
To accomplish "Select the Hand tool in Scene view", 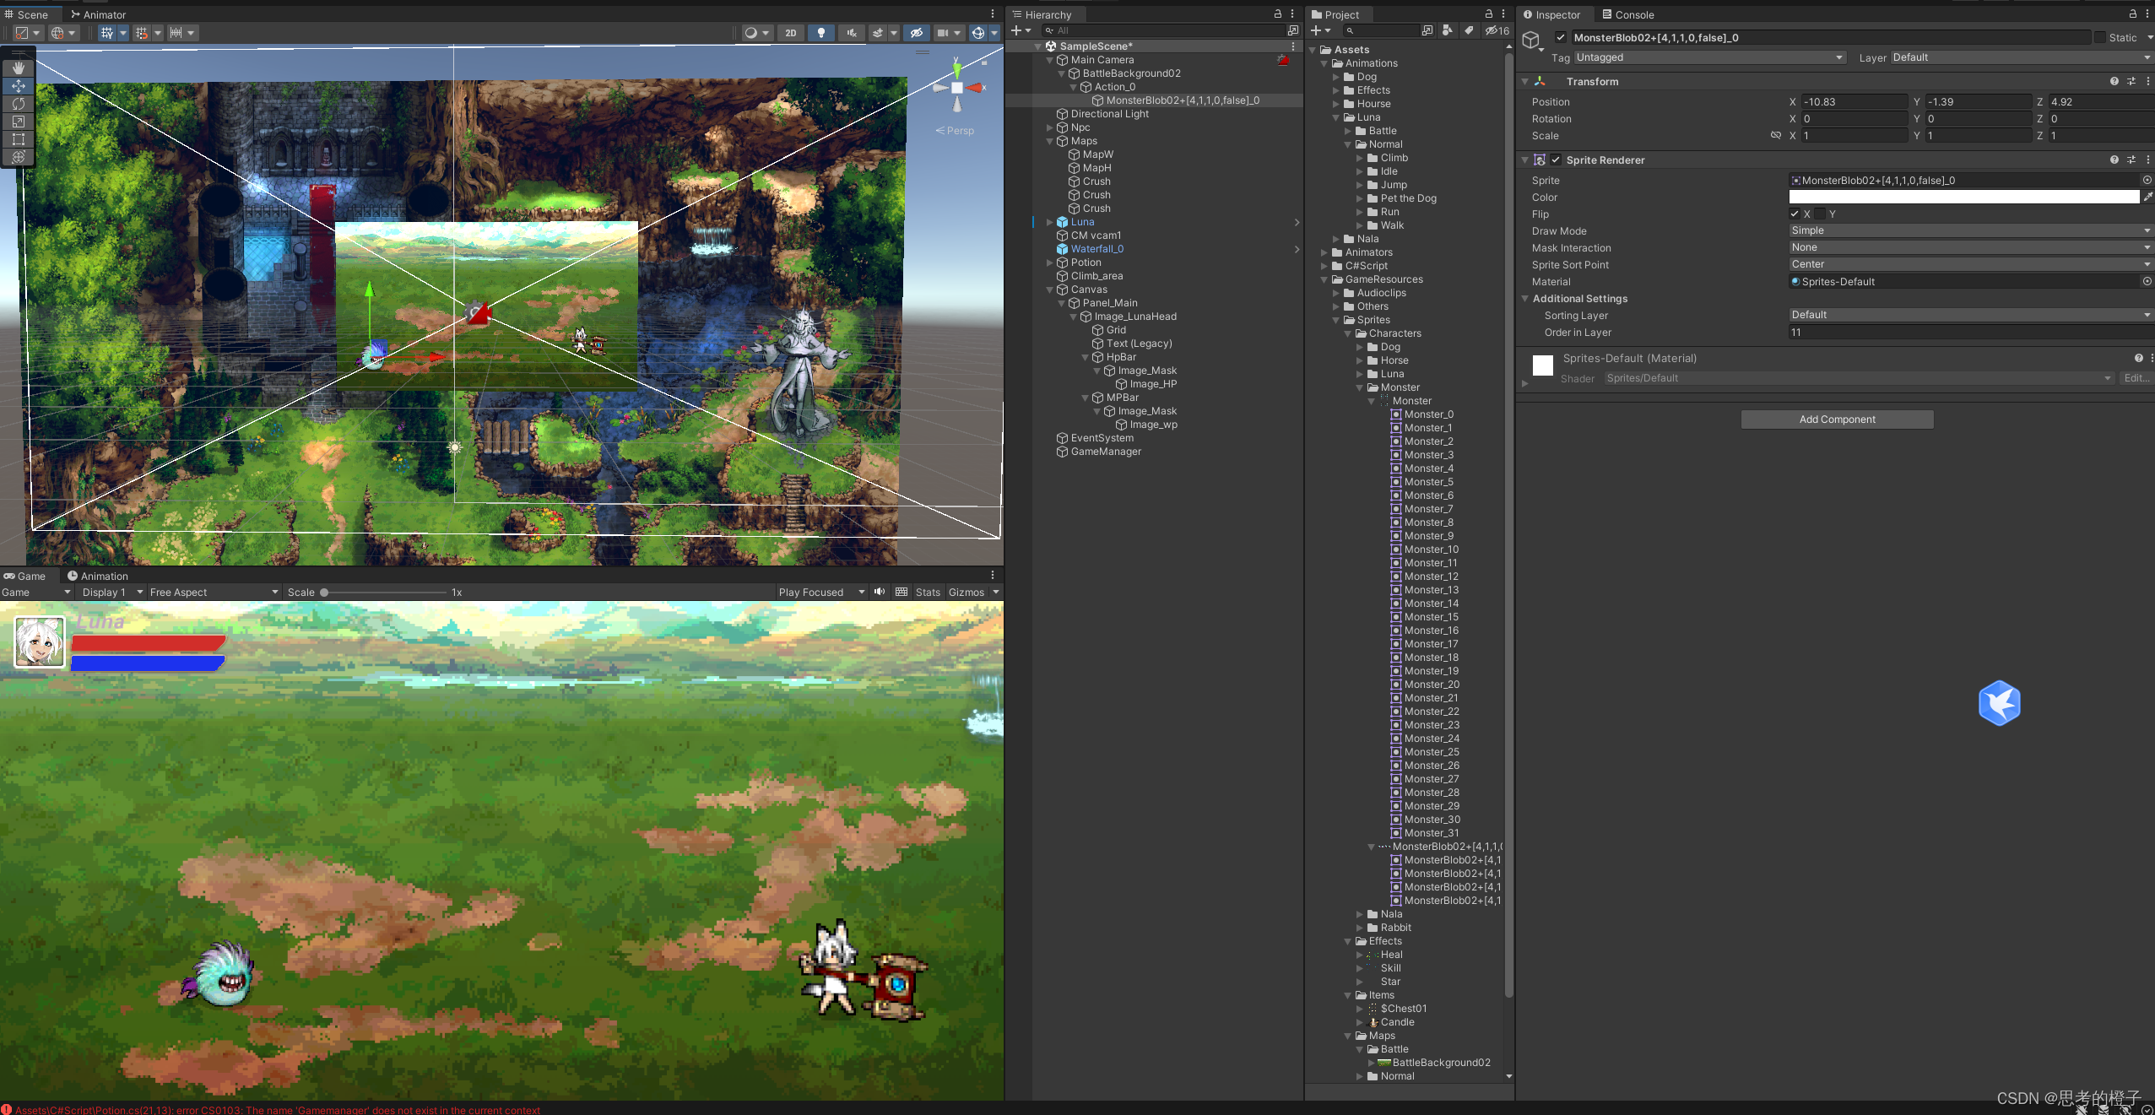I will click(x=18, y=68).
